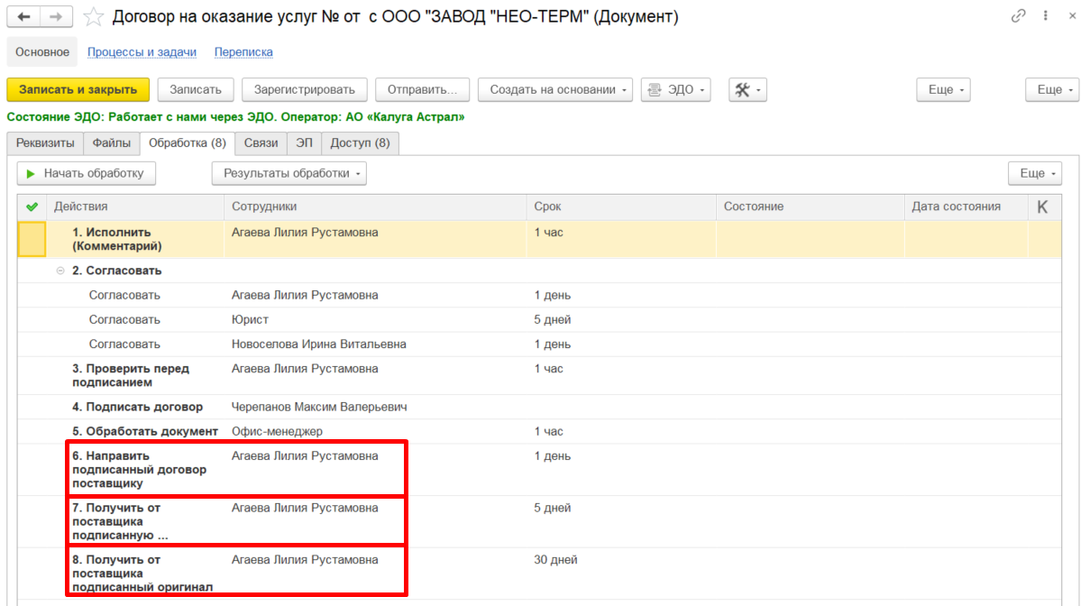Expand the Создать на основании dropdown
Viewport: 1090px width, 606px height.
point(555,89)
